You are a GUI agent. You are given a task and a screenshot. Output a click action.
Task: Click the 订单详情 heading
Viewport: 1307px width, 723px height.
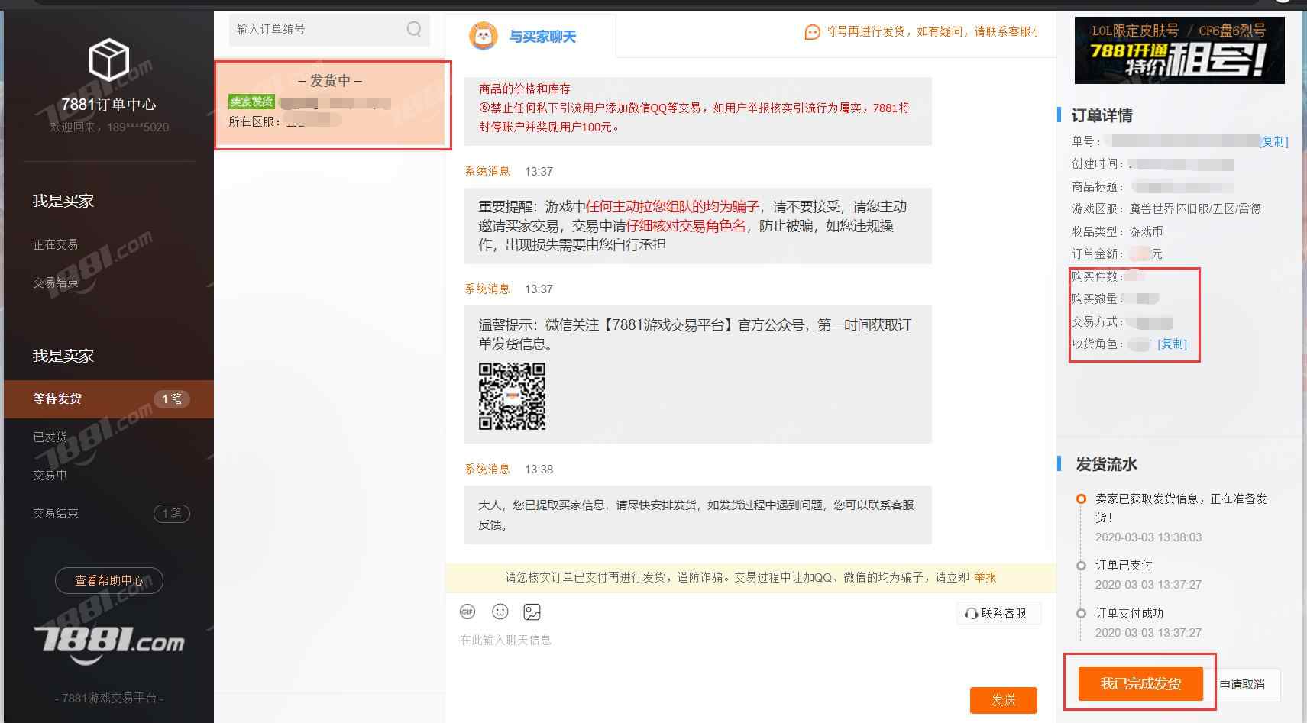click(1102, 115)
